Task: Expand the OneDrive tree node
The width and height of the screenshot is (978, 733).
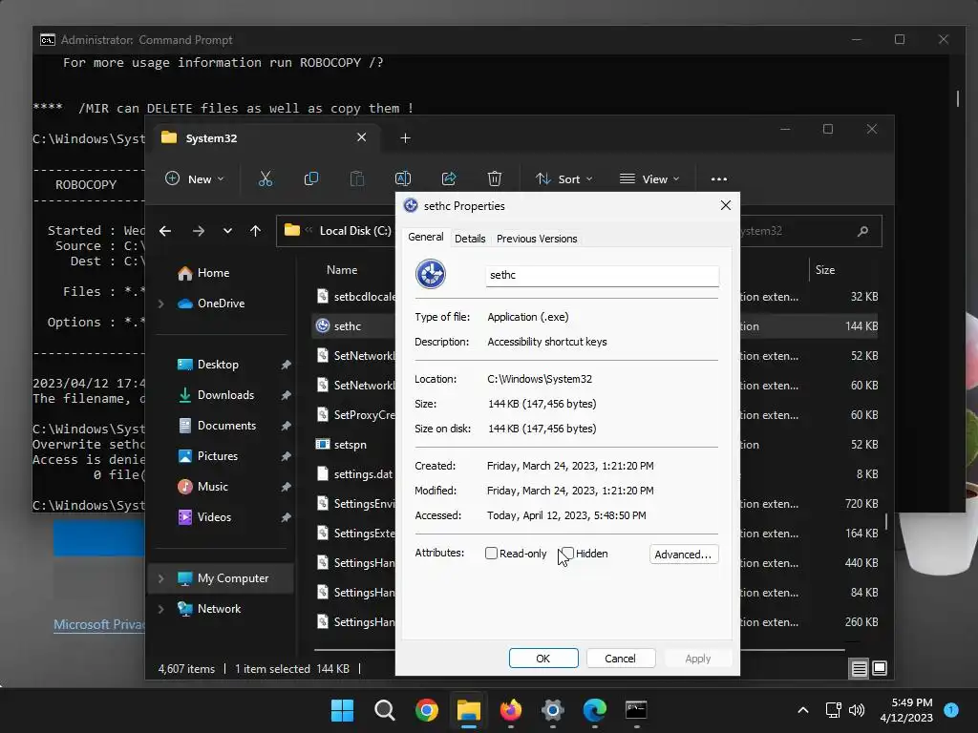Action: pos(160,304)
